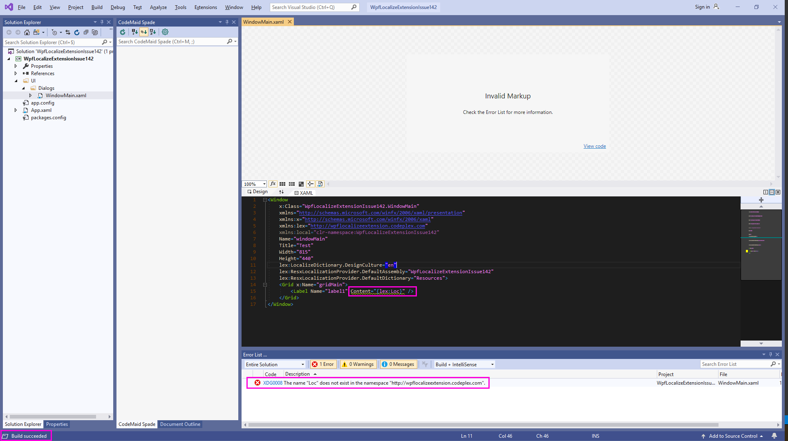Refresh the CodeMaid Spade panel

[123, 32]
